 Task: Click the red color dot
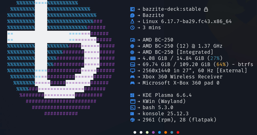coord(178,132)
